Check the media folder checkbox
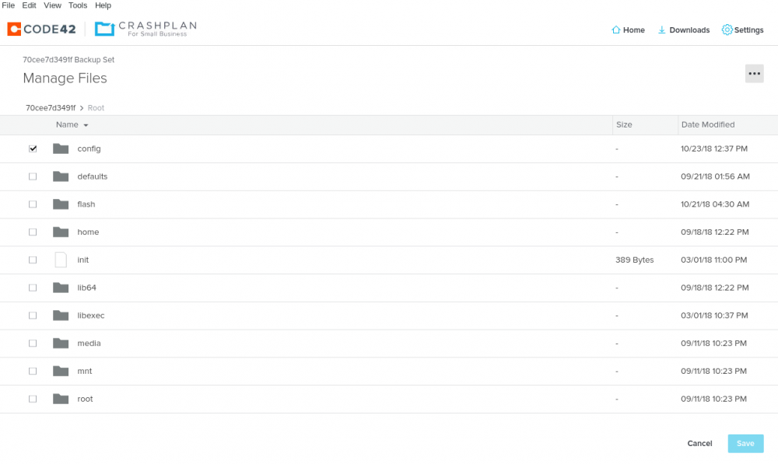 [33, 343]
